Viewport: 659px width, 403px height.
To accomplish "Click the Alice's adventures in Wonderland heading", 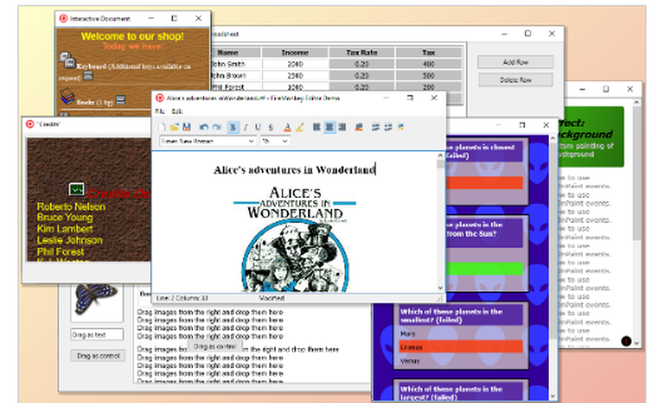I will pyautogui.click(x=294, y=170).
